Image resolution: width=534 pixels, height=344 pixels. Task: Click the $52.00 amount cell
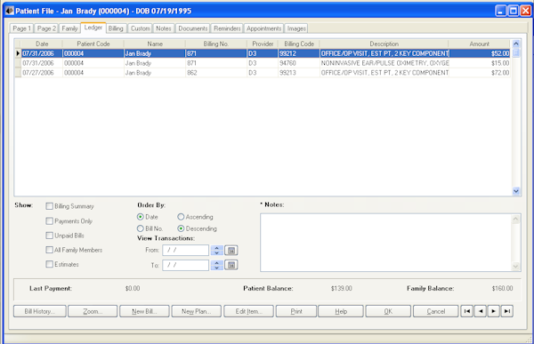[480, 53]
